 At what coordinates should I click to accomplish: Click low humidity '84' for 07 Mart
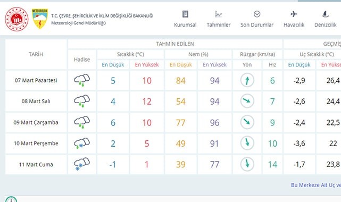[x=181, y=81]
